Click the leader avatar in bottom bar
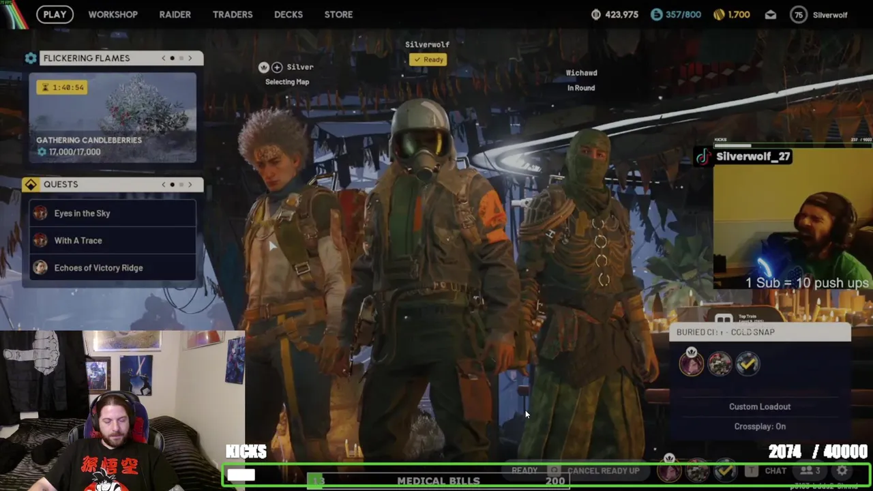Image resolution: width=873 pixels, height=491 pixels. (669, 471)
